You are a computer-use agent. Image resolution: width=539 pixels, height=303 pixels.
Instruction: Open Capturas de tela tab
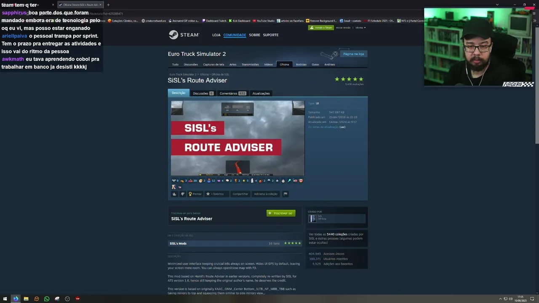pyautogui.click(x=213, y=64)
